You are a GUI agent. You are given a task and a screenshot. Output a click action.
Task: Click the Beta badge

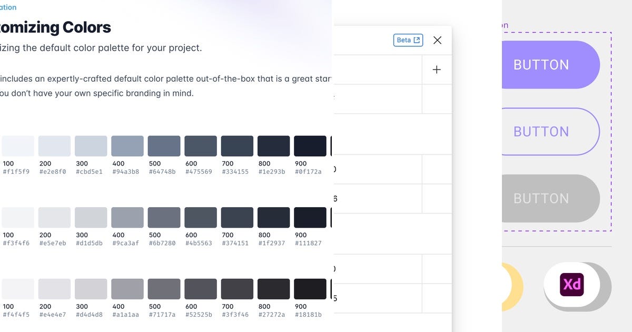coord(408,40)
